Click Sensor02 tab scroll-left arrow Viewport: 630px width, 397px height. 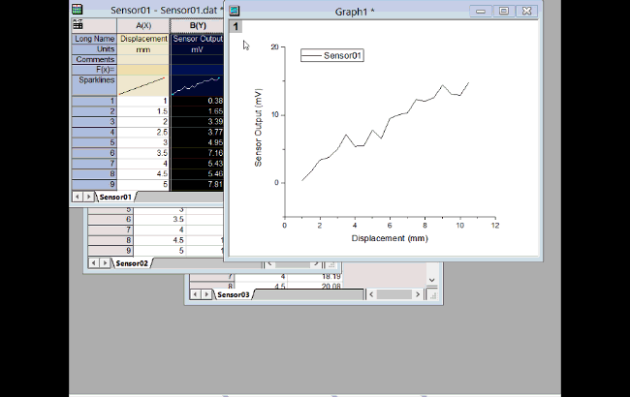pos(94,263)
